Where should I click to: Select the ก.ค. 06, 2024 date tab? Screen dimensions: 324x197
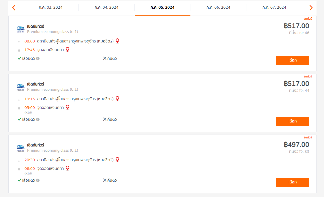click(218, 8)
